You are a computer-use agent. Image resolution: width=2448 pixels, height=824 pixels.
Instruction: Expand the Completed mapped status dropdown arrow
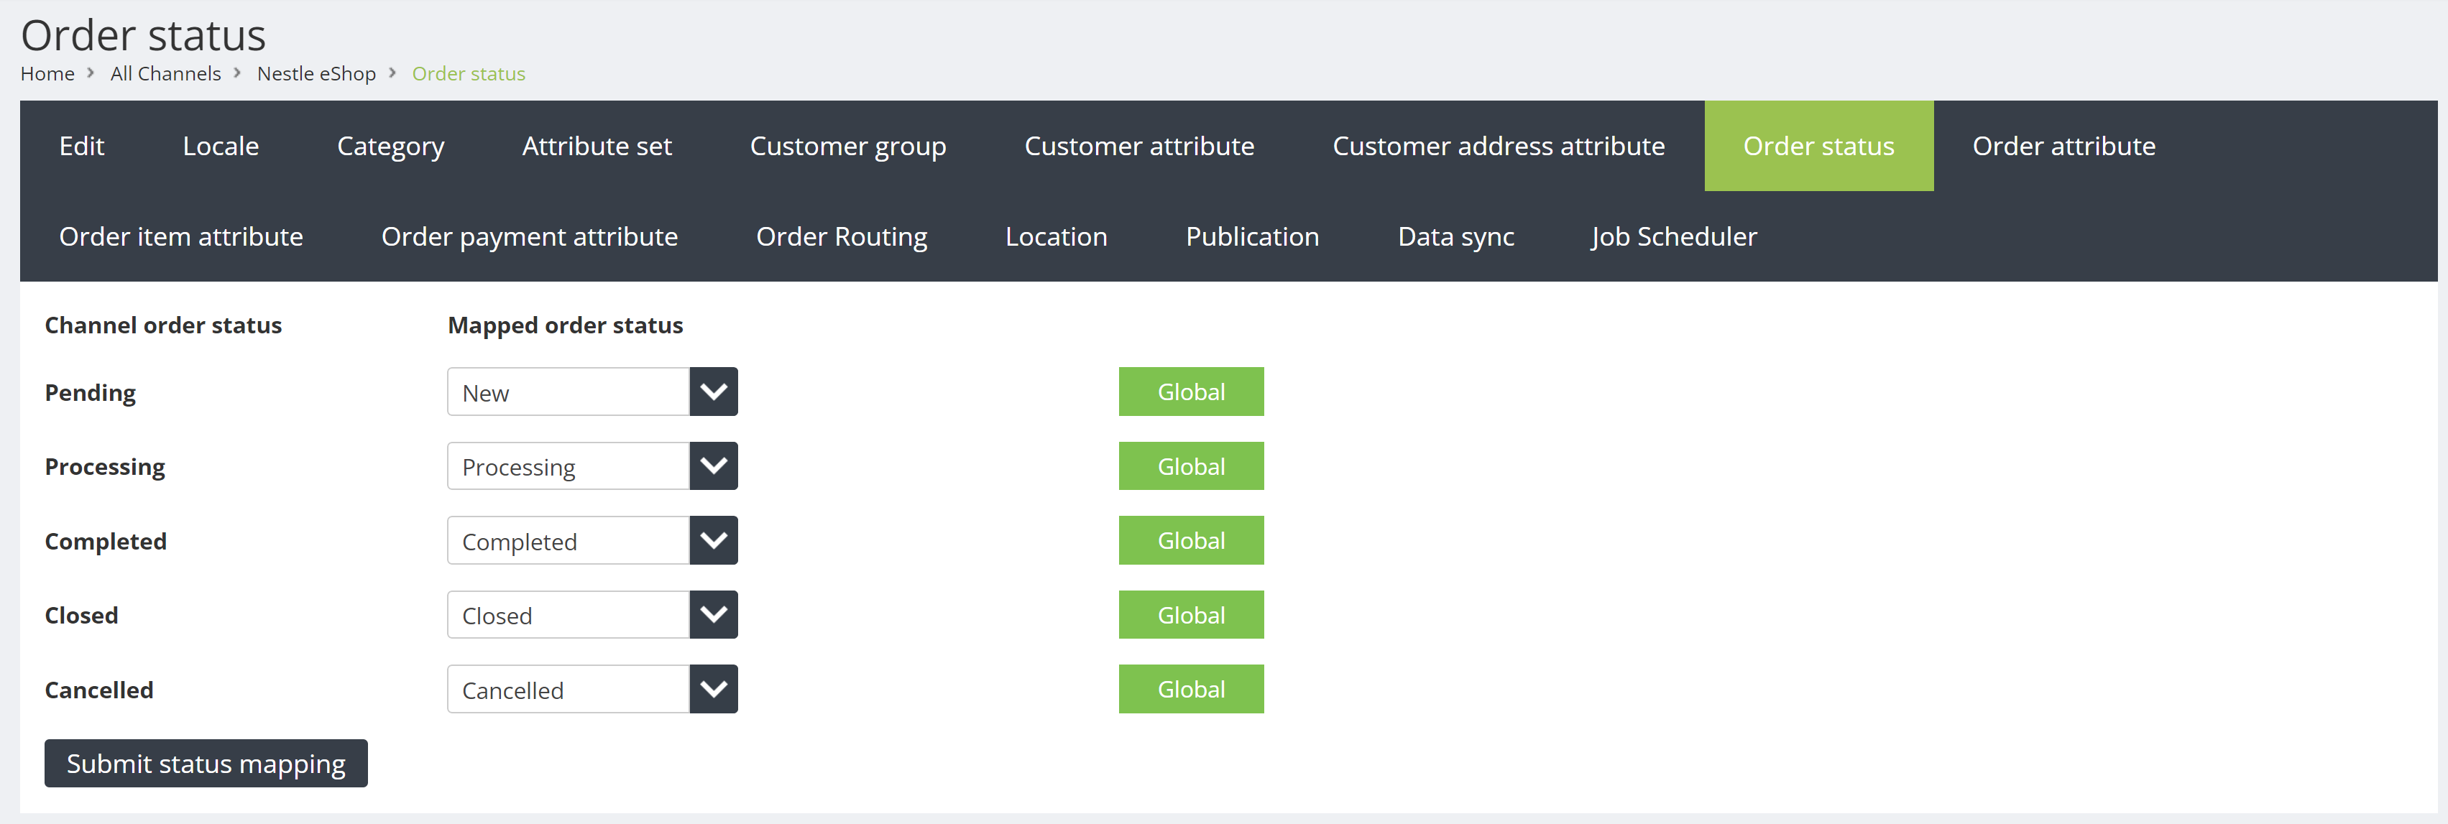(x=714, y=541)
